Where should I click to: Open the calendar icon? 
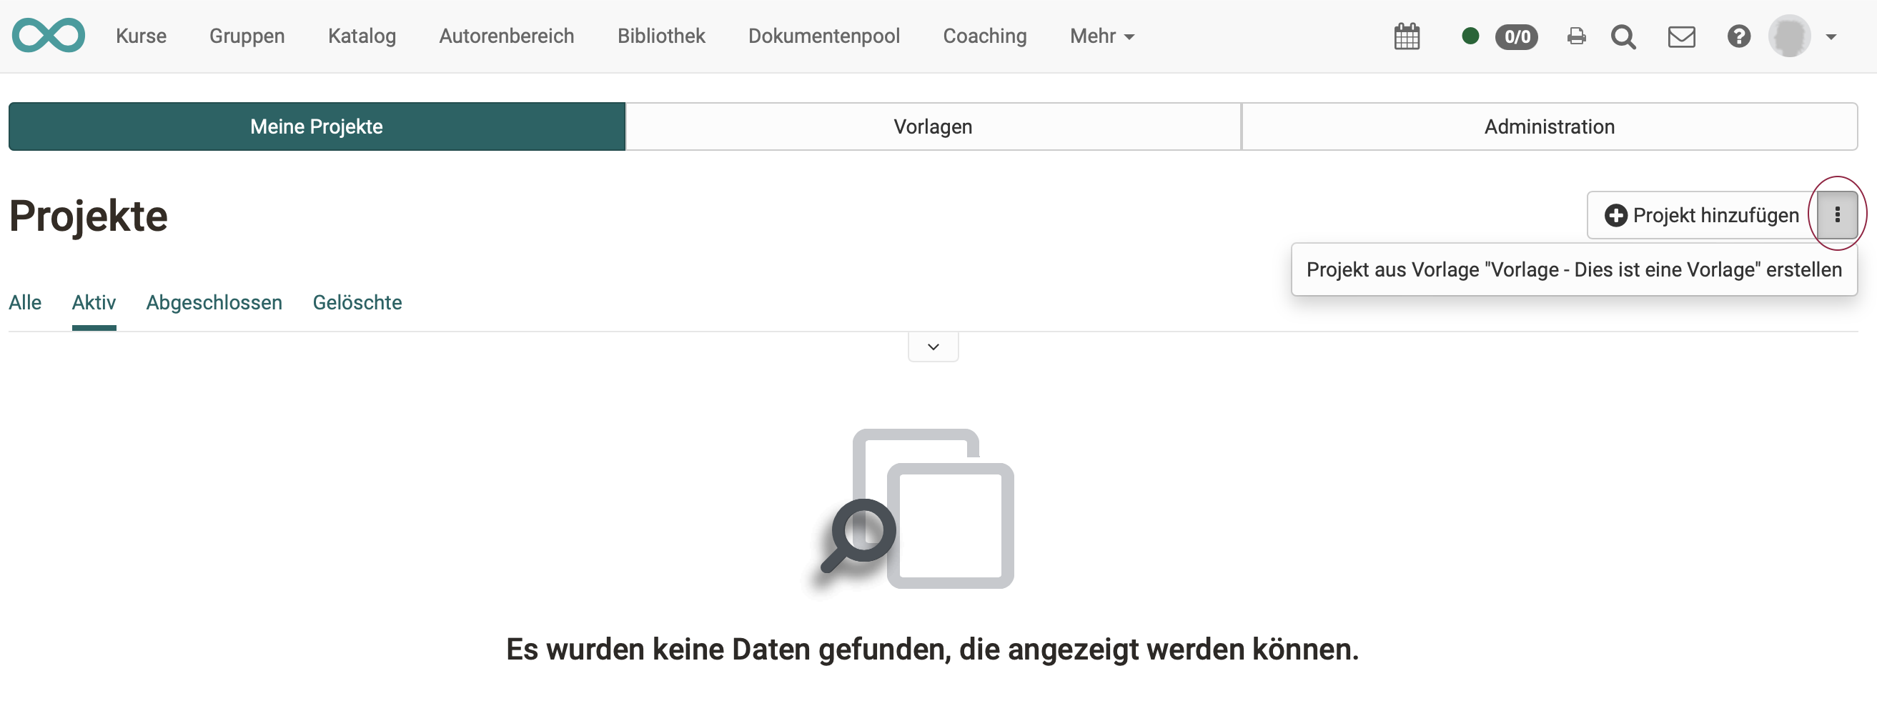click(x=1407, y=36)
